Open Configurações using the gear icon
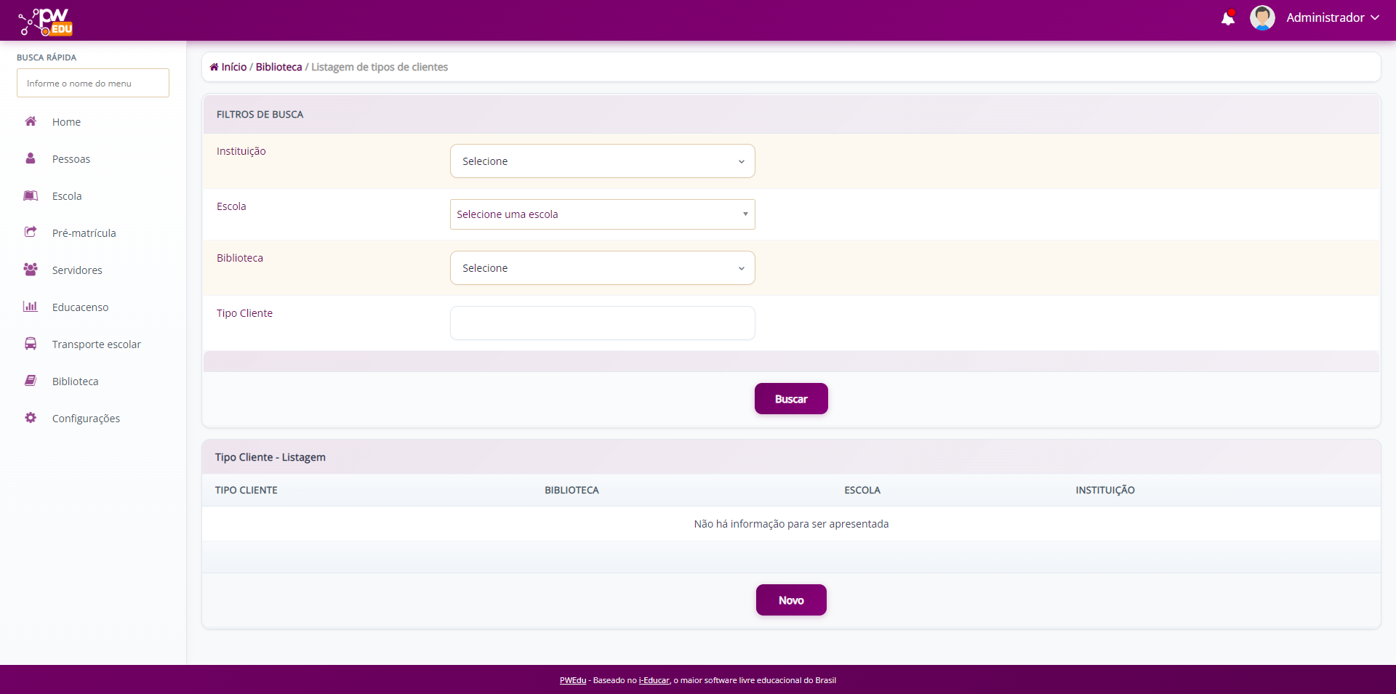 click(30, 418)
